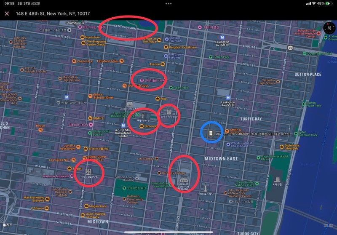
Task: Open Big Bus Tours pink marker
Action: pyautogui.click(x=91, y=125)
